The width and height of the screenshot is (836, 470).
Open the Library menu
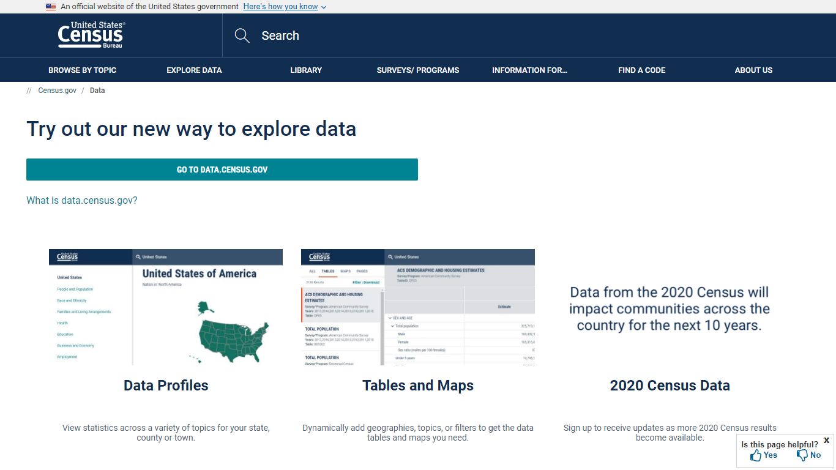[306, 70]
